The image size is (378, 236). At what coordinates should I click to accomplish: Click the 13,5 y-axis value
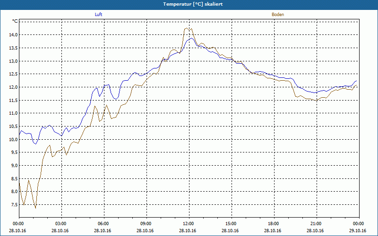(14, 48)
